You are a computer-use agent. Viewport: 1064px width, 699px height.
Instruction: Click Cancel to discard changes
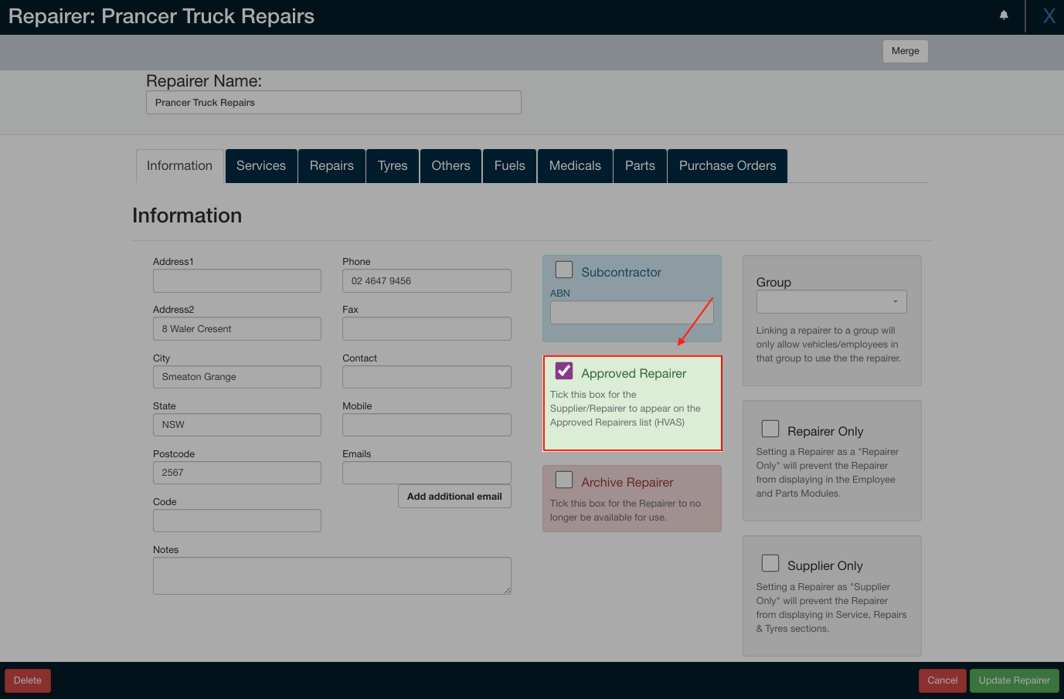point(942,680)
